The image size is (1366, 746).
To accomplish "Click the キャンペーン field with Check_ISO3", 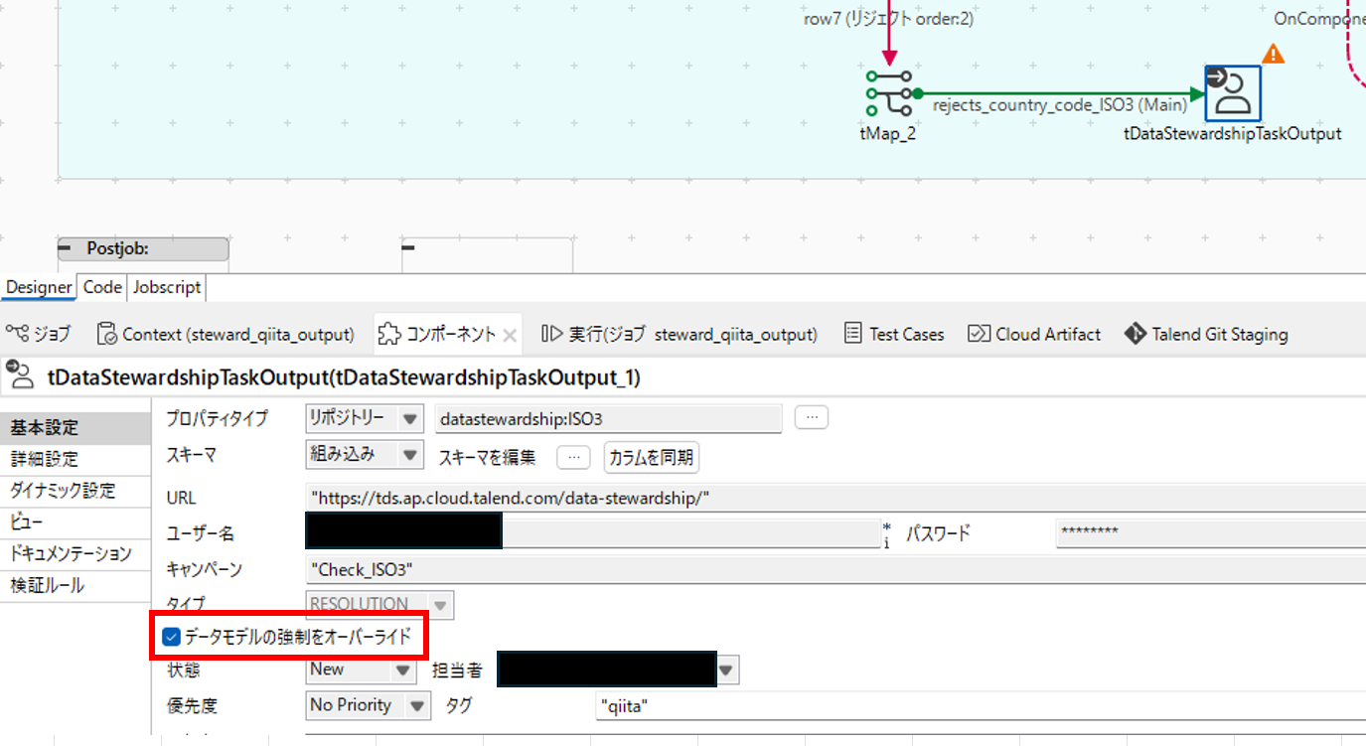I will click(835, 570).
